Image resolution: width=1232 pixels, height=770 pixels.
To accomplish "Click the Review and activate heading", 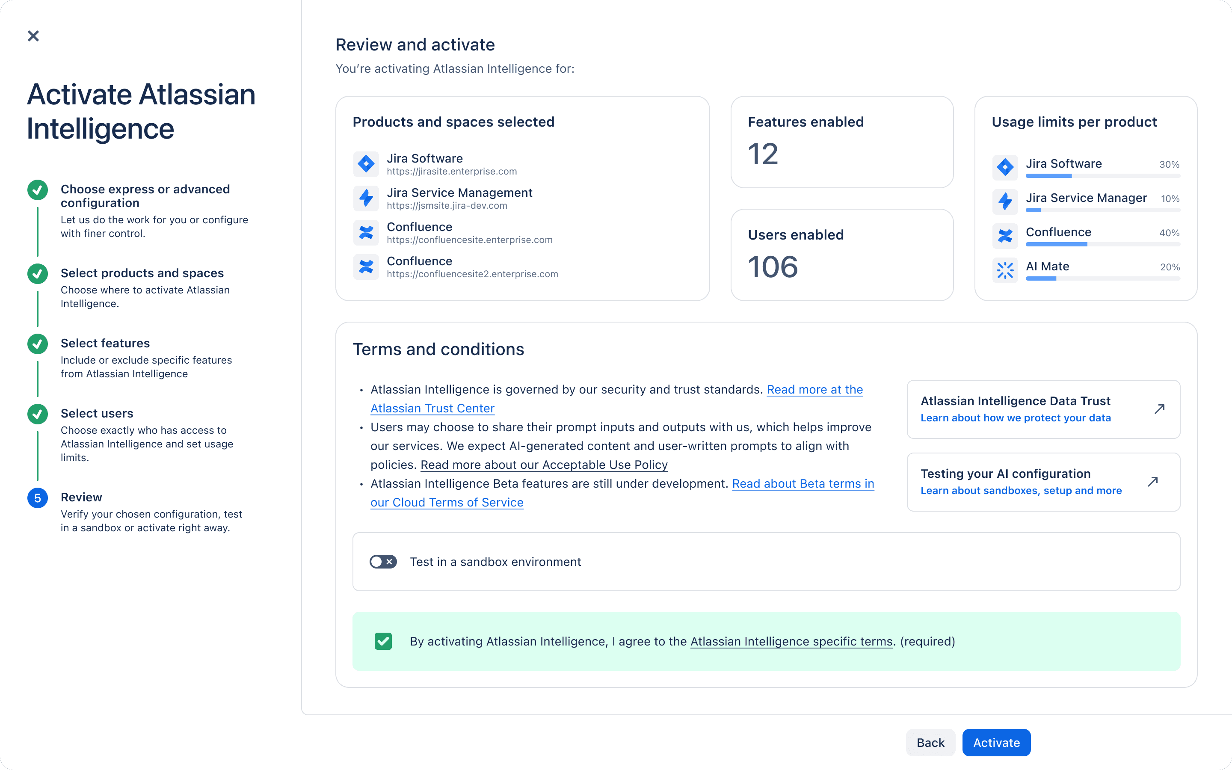I will click(415, 45).
